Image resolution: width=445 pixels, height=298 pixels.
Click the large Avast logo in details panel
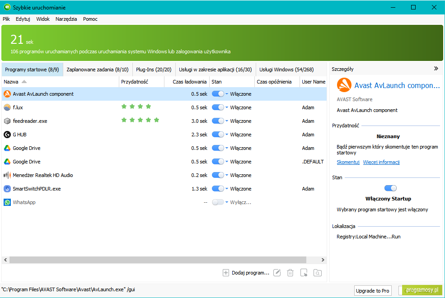click(344, 85)
